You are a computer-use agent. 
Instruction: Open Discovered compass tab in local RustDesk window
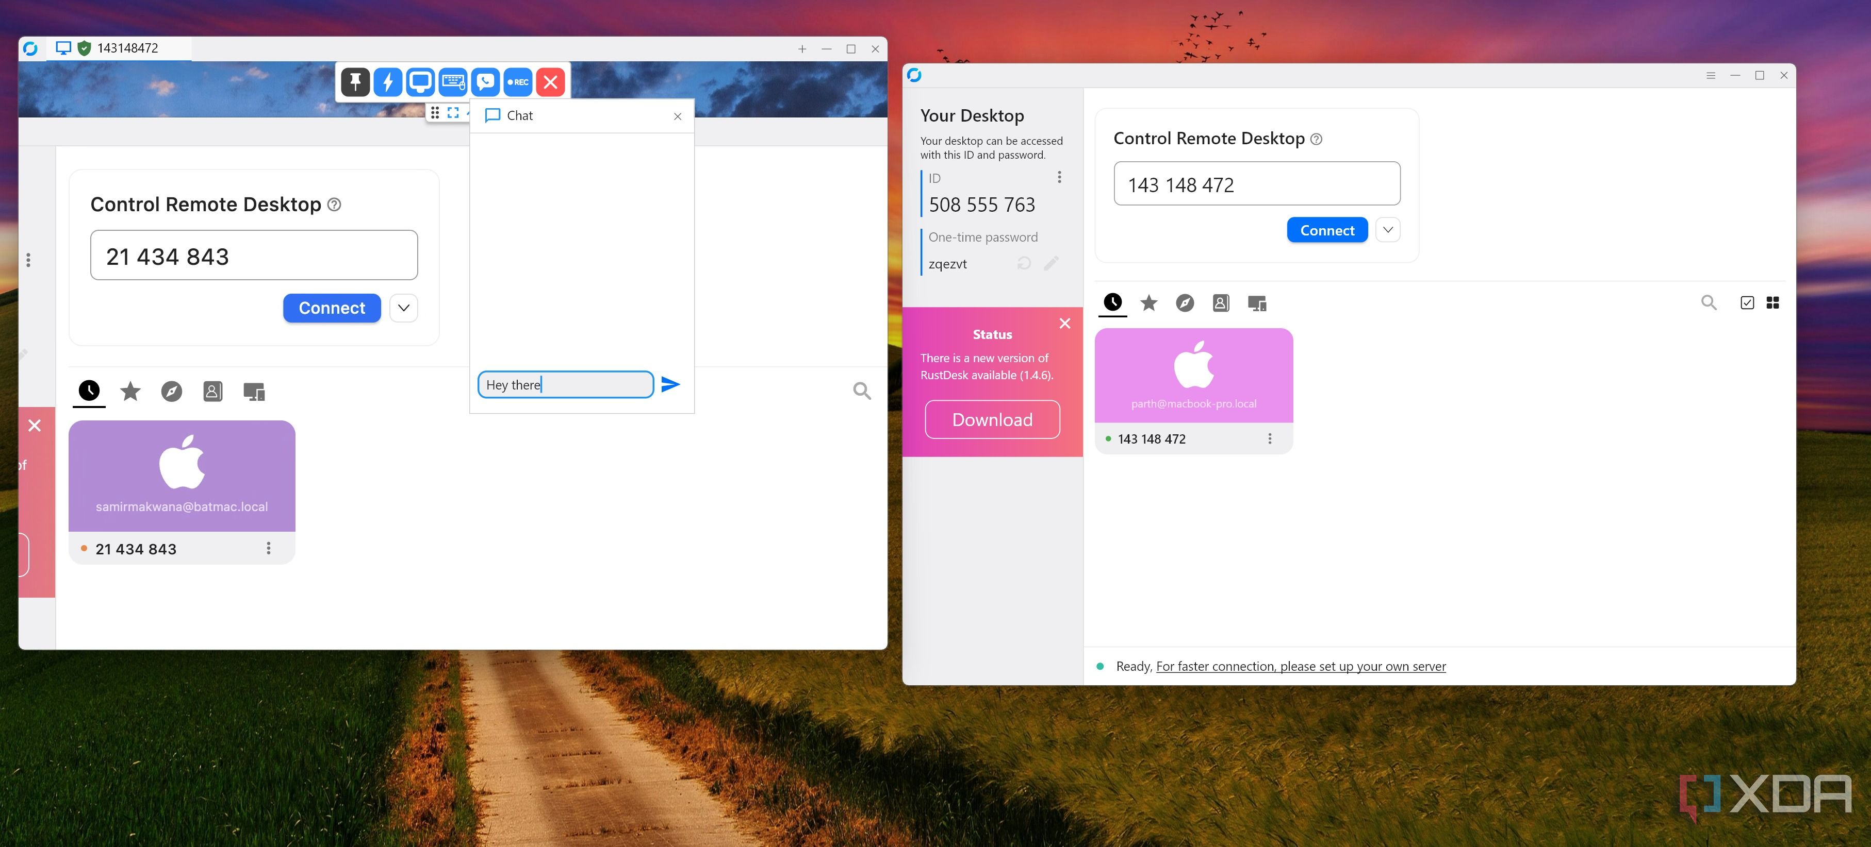[1185, 302]
